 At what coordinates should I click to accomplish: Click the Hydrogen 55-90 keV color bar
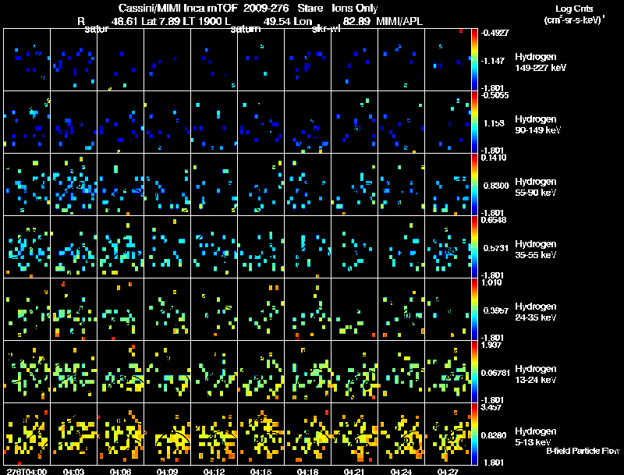tap(474, 185)
